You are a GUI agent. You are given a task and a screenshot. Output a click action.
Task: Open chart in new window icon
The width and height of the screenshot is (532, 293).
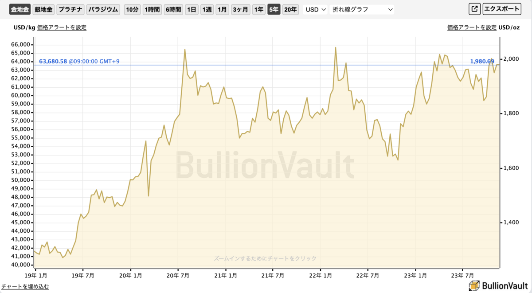point(474,9)
